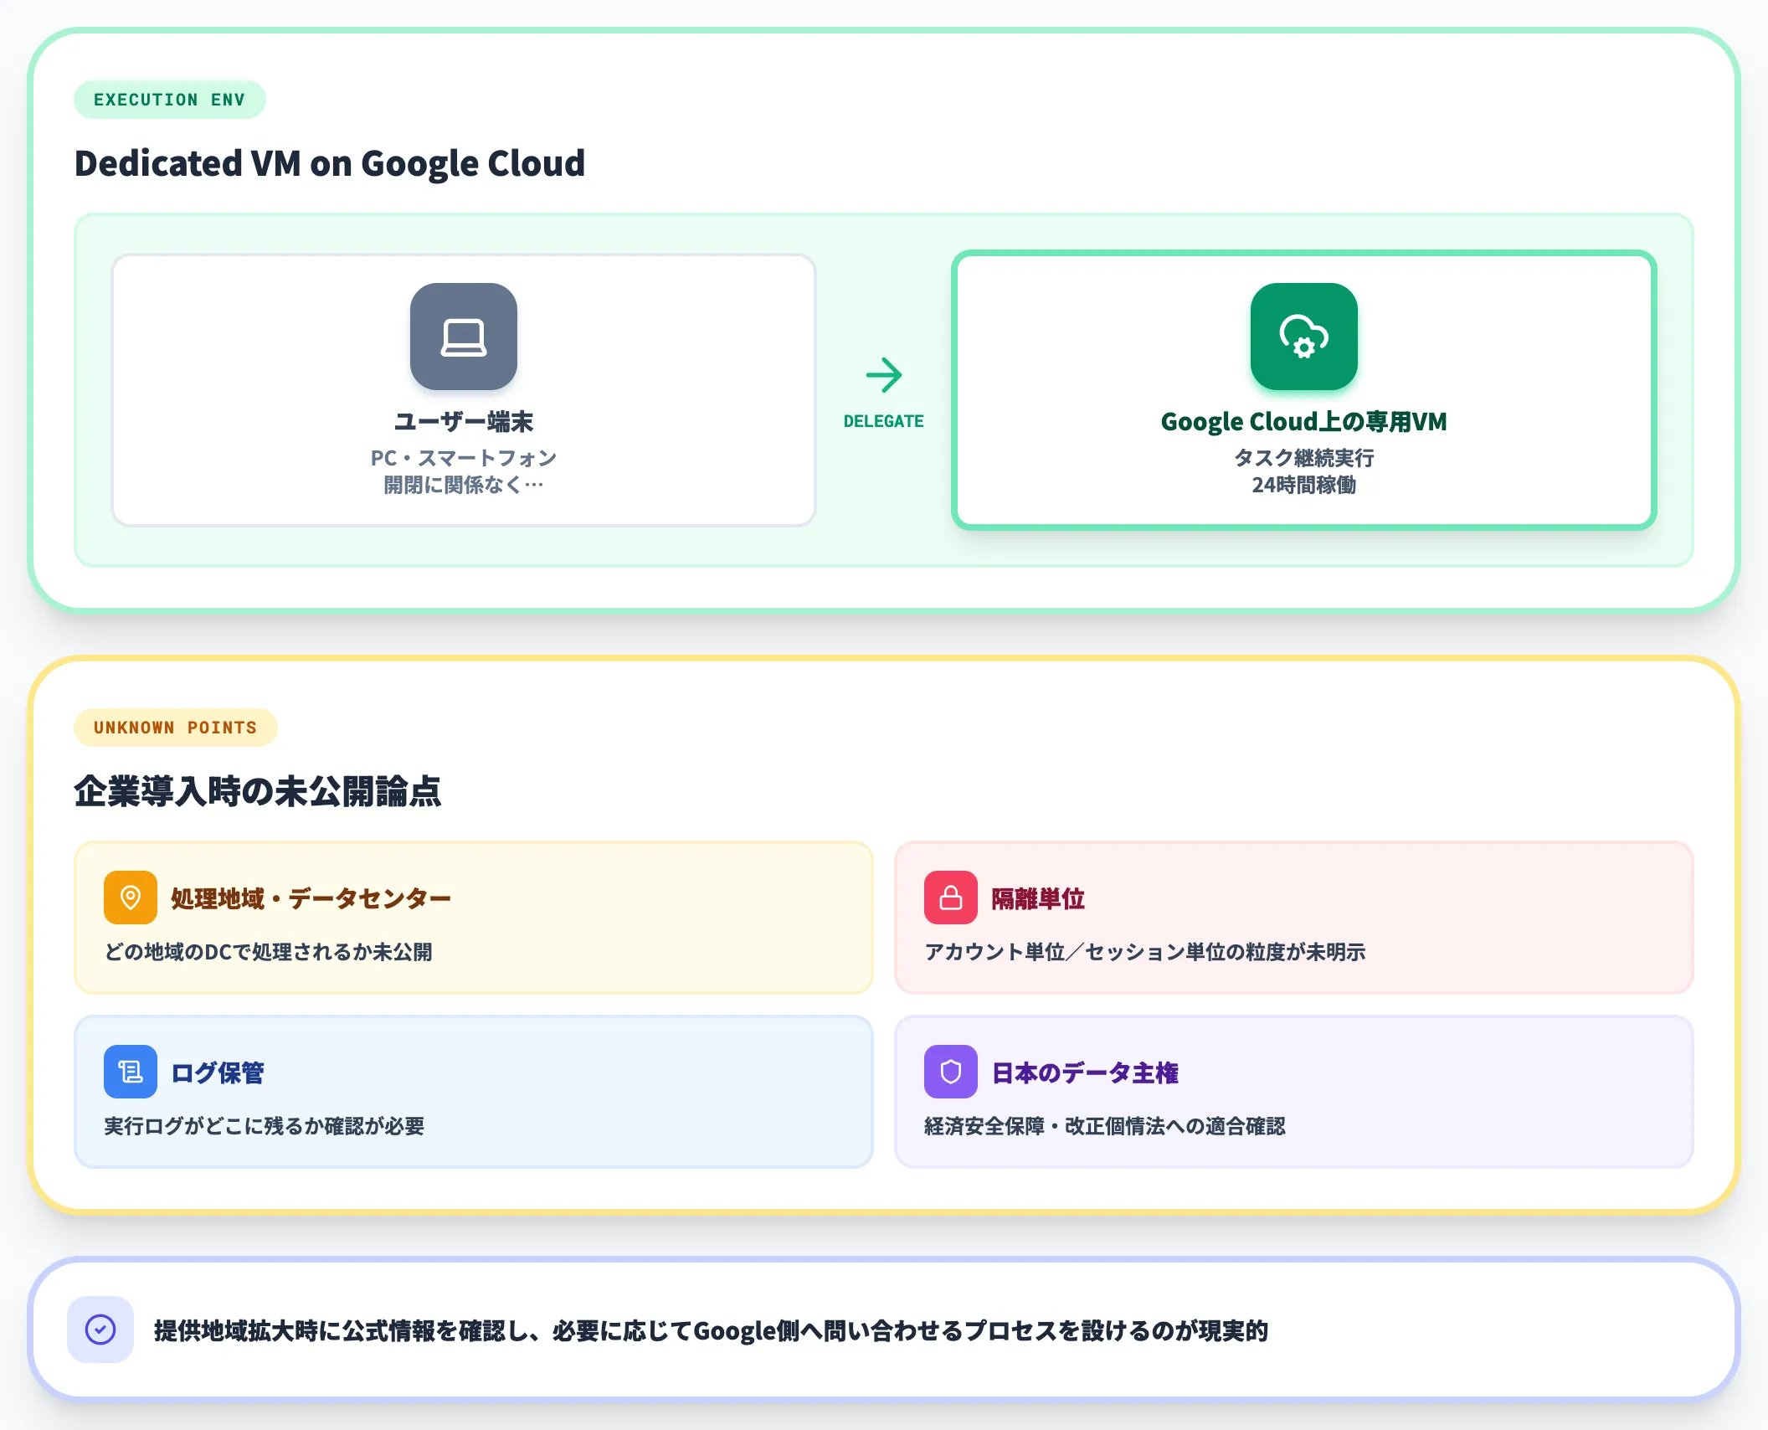
Task: Select the EXECUTION ENV badge
Action: pyautogui.click(x=170, y=100)
